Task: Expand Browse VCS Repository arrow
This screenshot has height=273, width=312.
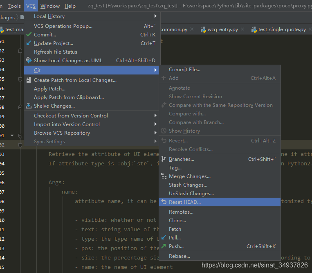Action: tap(155, 133)
